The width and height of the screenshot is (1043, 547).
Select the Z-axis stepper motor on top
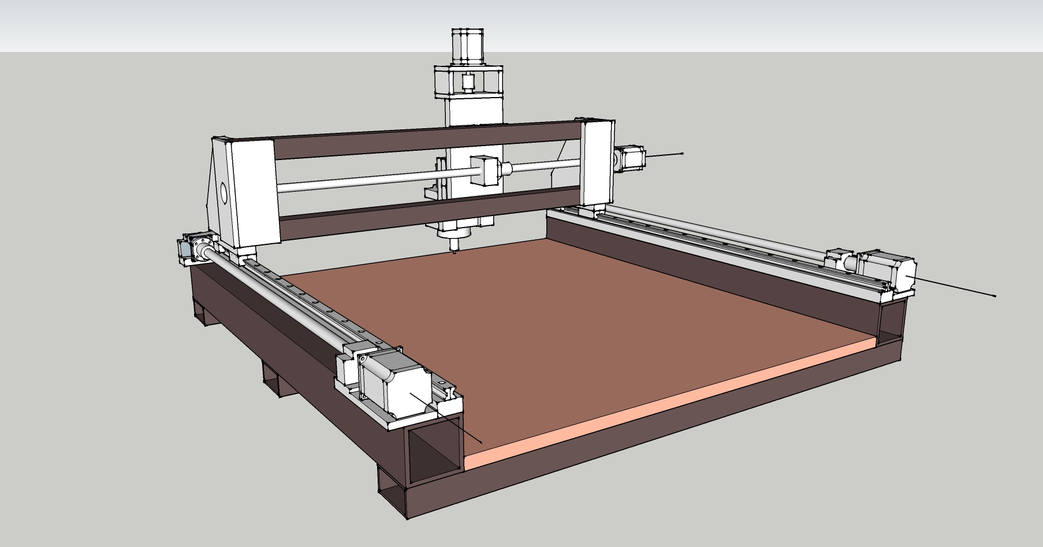(469, 47)
